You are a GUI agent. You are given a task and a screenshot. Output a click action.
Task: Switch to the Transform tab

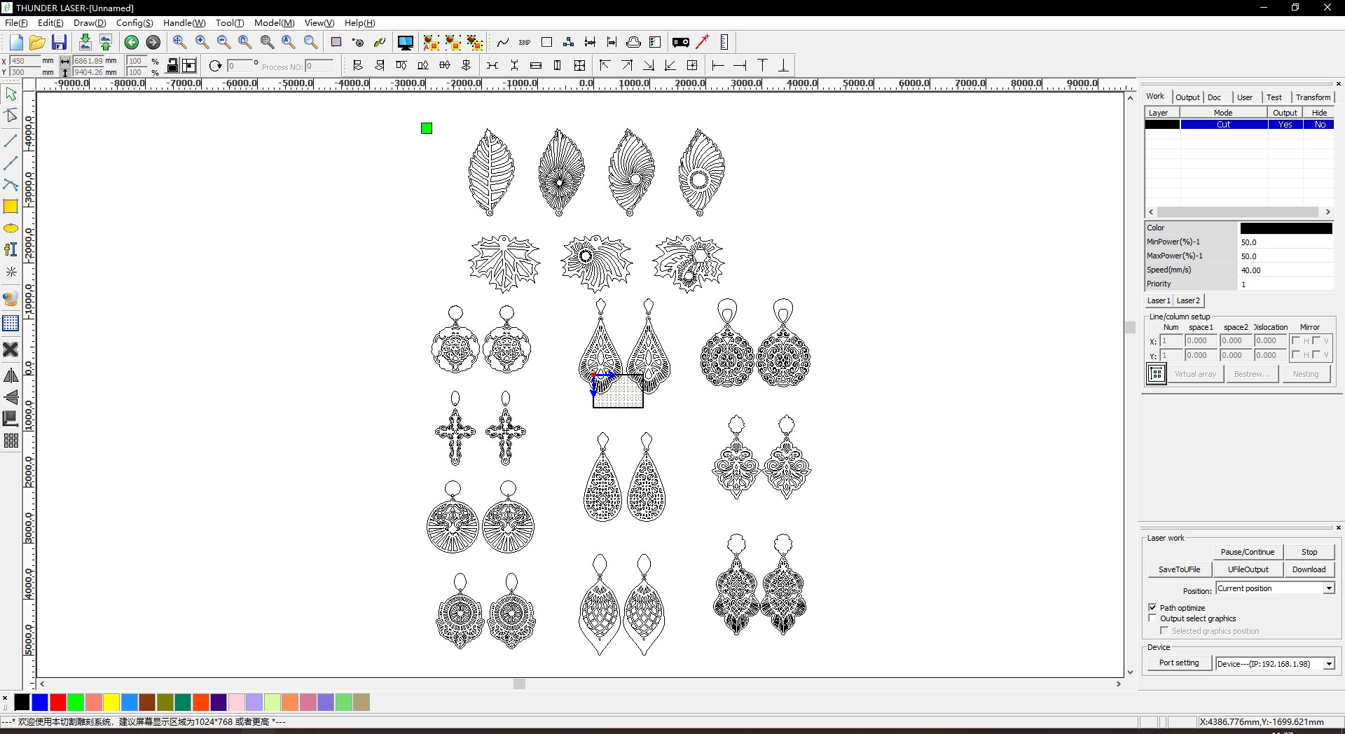pyautogui.click(x=1312, y=97)
